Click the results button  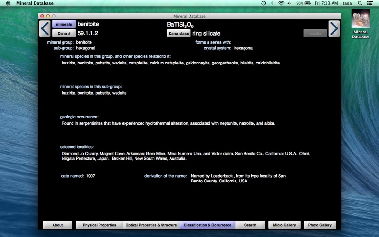(315, 33)
